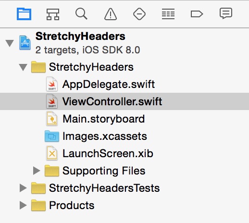Open the Breakpoint navigator arrow icon
The width and height of the screenshot is (249, 223).
(x=197, y=14)
